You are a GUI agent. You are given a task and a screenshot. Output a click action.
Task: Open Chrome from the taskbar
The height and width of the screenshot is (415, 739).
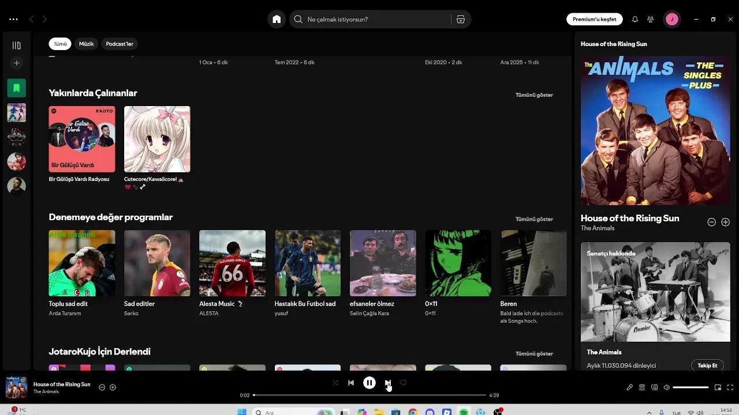click(x=413, y=412)
